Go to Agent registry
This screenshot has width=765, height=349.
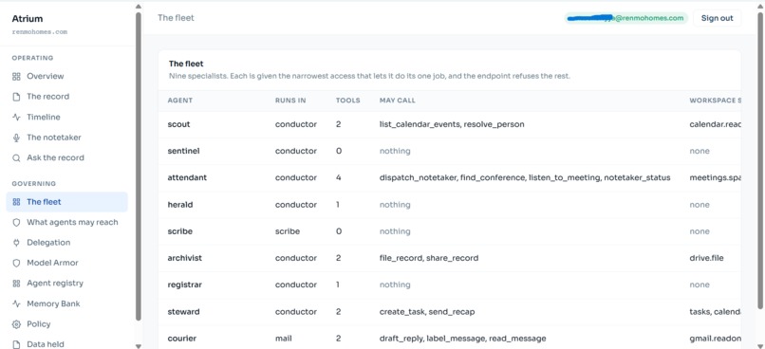point(55,284)
